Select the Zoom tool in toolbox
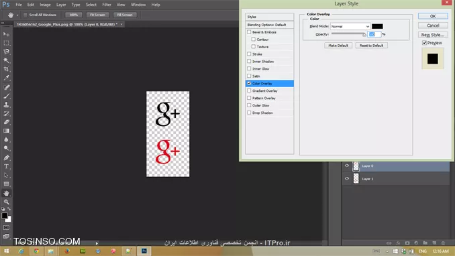The width and height of the screenshot is (455, 256). [x=6, y=202]
